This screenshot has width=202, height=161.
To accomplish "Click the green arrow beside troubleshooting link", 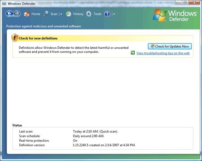I will pyautogui.click(x=133, y=53).
